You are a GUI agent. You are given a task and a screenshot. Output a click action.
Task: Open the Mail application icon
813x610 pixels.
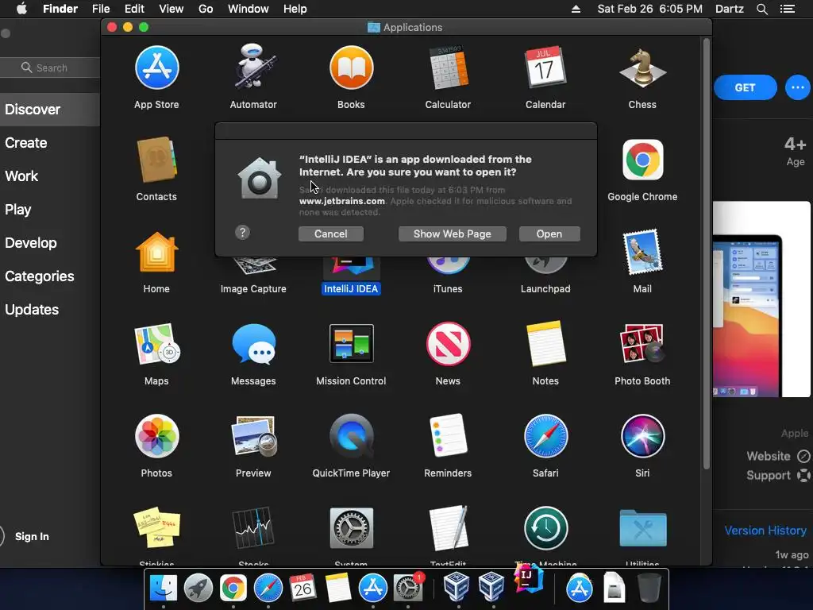pos(642,252)
